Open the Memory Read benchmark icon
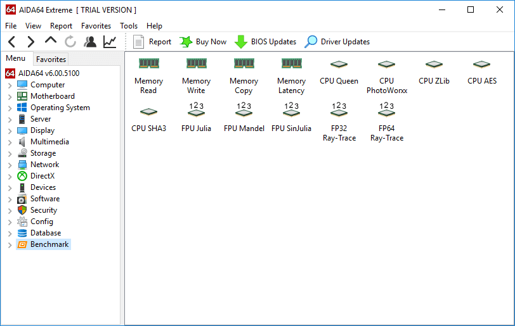 click(x=148, y=64)
